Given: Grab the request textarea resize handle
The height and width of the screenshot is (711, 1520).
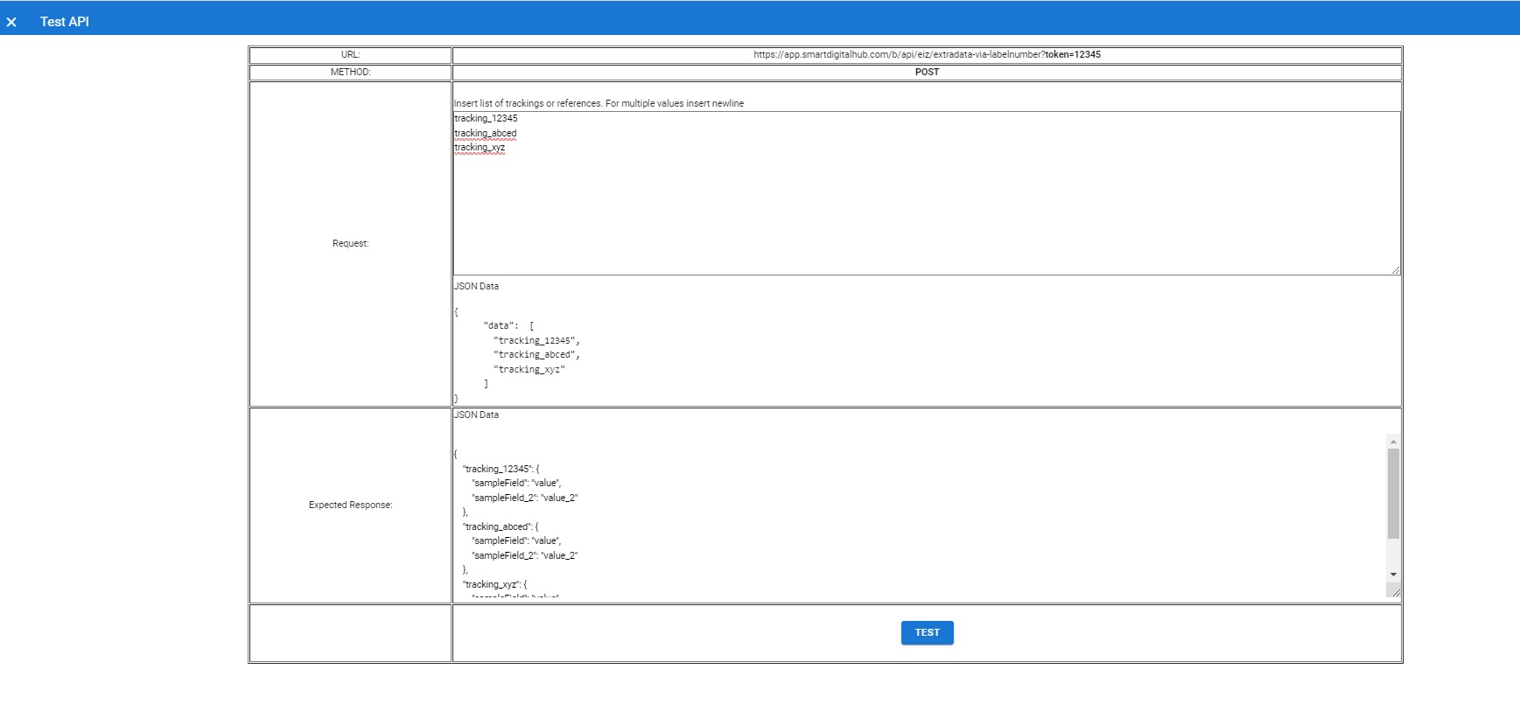Looking at the screenshot, I should [1395, 270].
